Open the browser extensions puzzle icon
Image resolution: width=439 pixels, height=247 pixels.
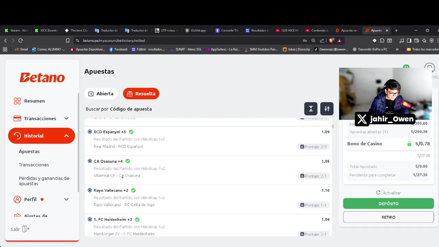382,40
